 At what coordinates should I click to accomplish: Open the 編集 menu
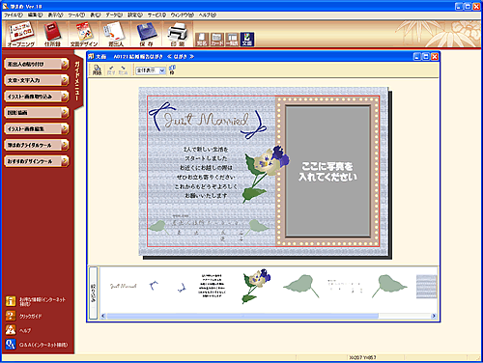click(x=35, y=14)
